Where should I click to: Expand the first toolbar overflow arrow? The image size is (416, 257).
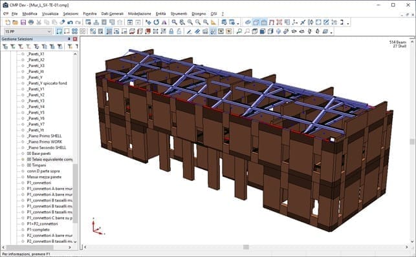coord(238,23)
